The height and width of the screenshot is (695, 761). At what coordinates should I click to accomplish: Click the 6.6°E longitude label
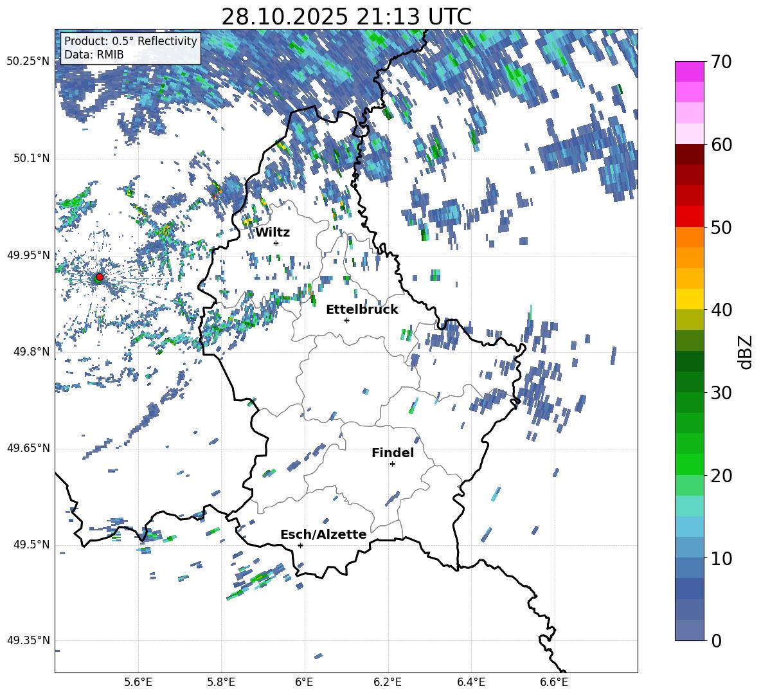click(554, 682)
